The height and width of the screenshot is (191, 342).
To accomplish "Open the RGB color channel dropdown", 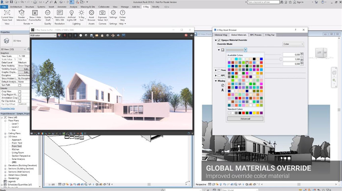I will point(43,35).
